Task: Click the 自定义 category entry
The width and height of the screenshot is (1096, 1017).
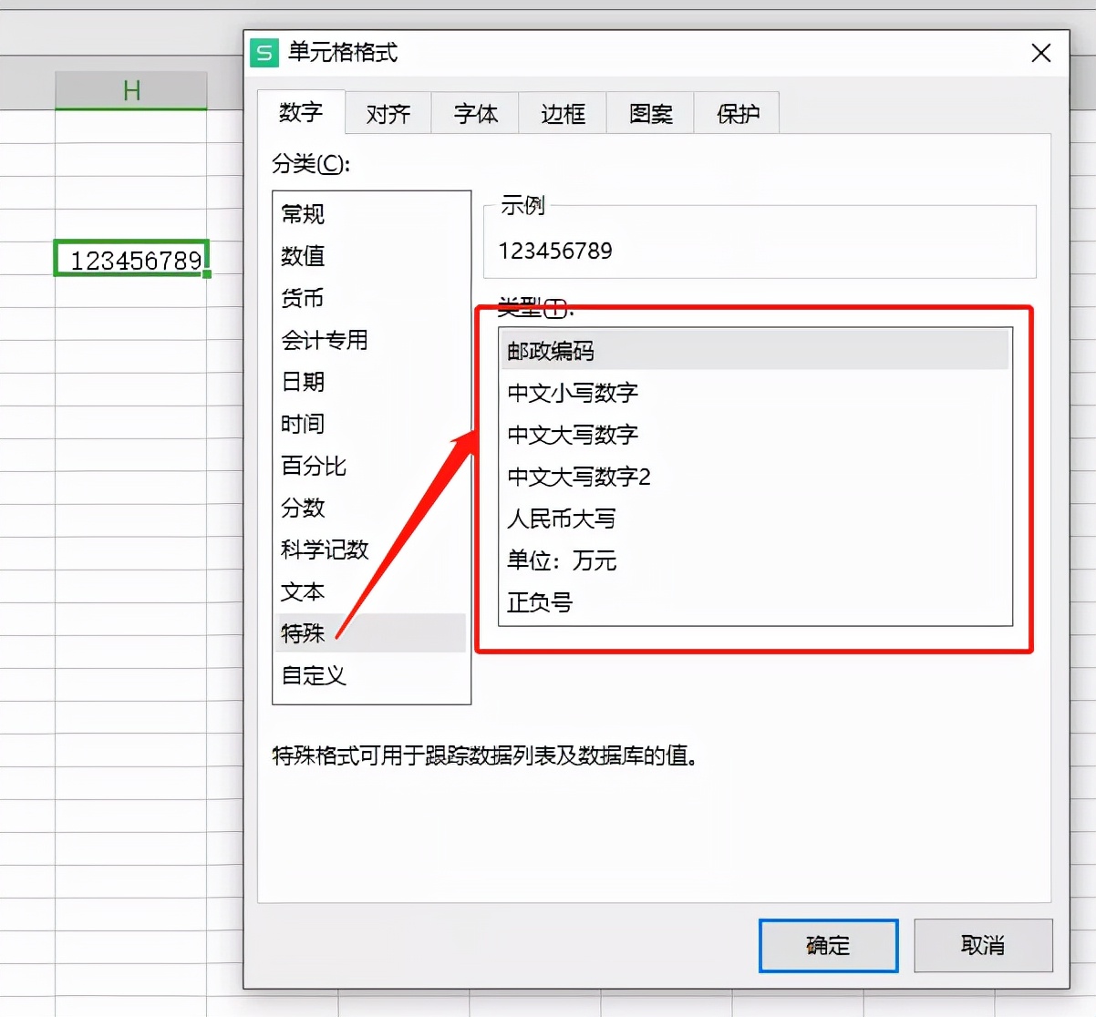Action: click(x=313, y=676)
